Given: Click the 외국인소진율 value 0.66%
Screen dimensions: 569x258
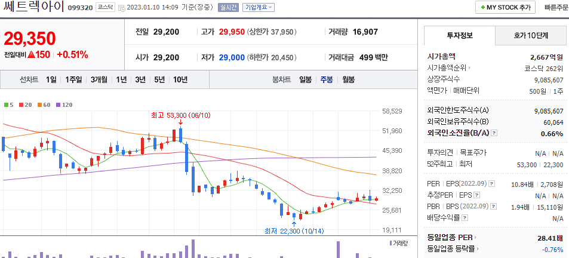Looking at the screenshot, I should [x=552, y=134].
